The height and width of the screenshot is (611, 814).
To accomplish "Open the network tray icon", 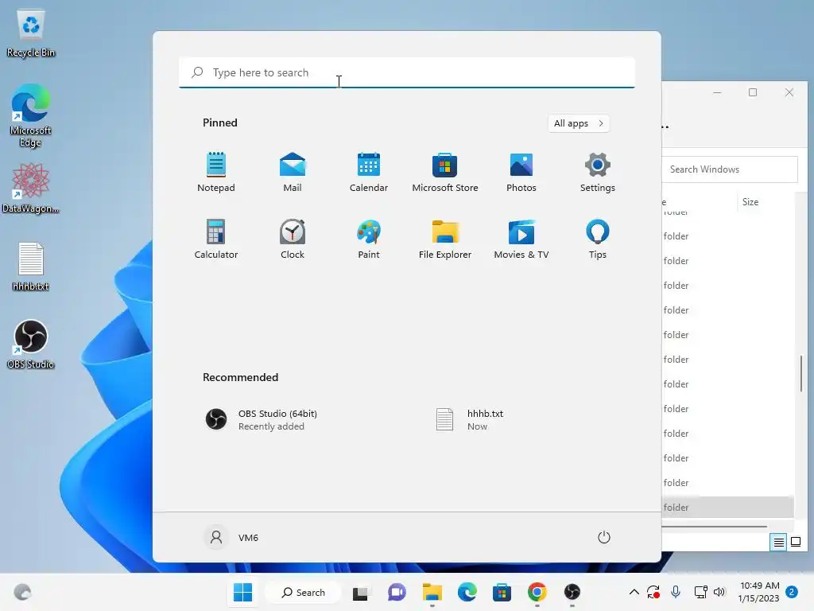I will pyautogui.click(x=701, y=592).
